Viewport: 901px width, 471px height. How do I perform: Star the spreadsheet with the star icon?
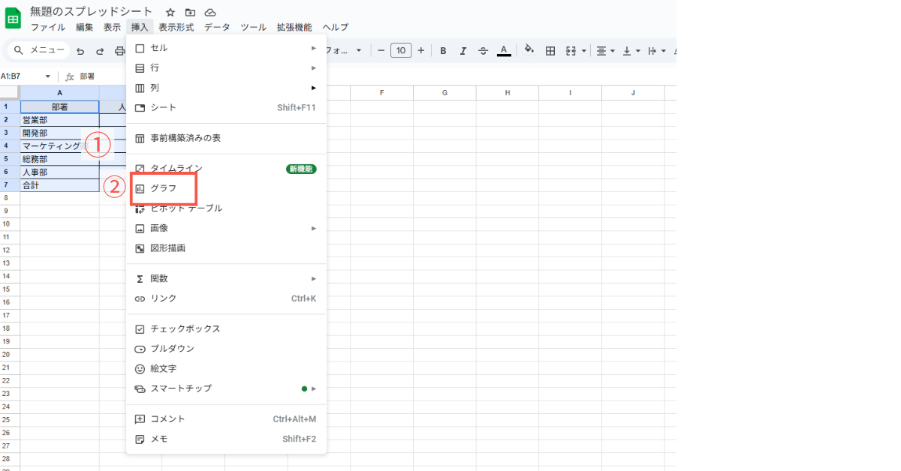(x=170, y=12)
